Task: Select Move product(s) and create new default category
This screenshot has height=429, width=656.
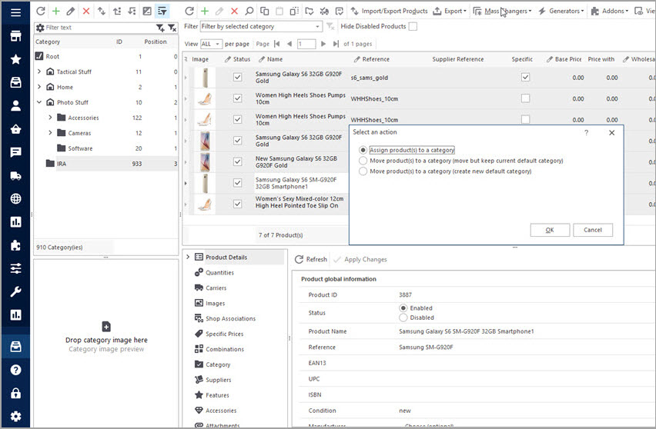Action: click(363, 171)
